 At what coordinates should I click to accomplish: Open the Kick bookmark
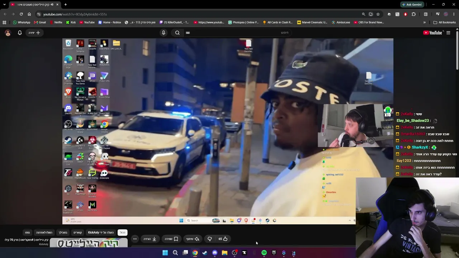71,22
